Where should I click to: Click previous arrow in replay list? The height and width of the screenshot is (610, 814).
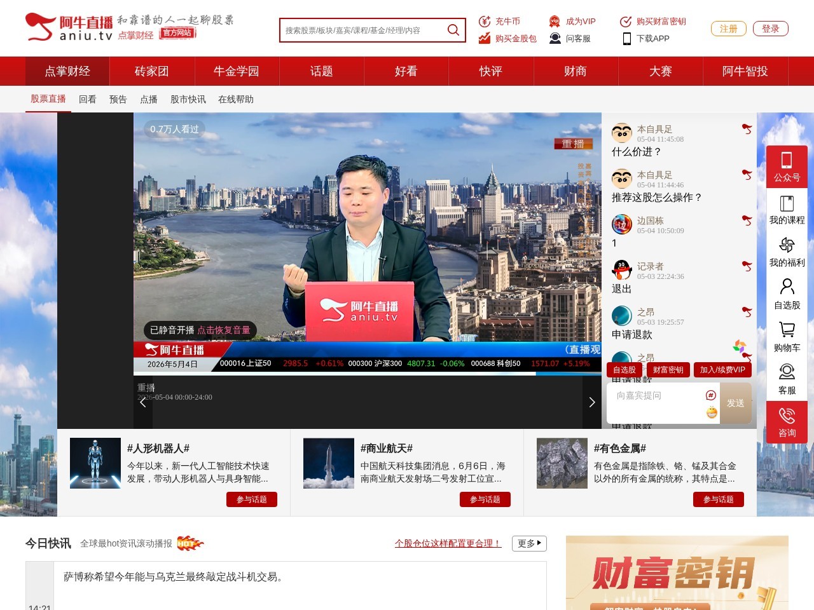[143, 402]
